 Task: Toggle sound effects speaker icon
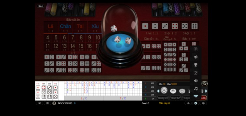pyautogui.click(x=196, y=81)
